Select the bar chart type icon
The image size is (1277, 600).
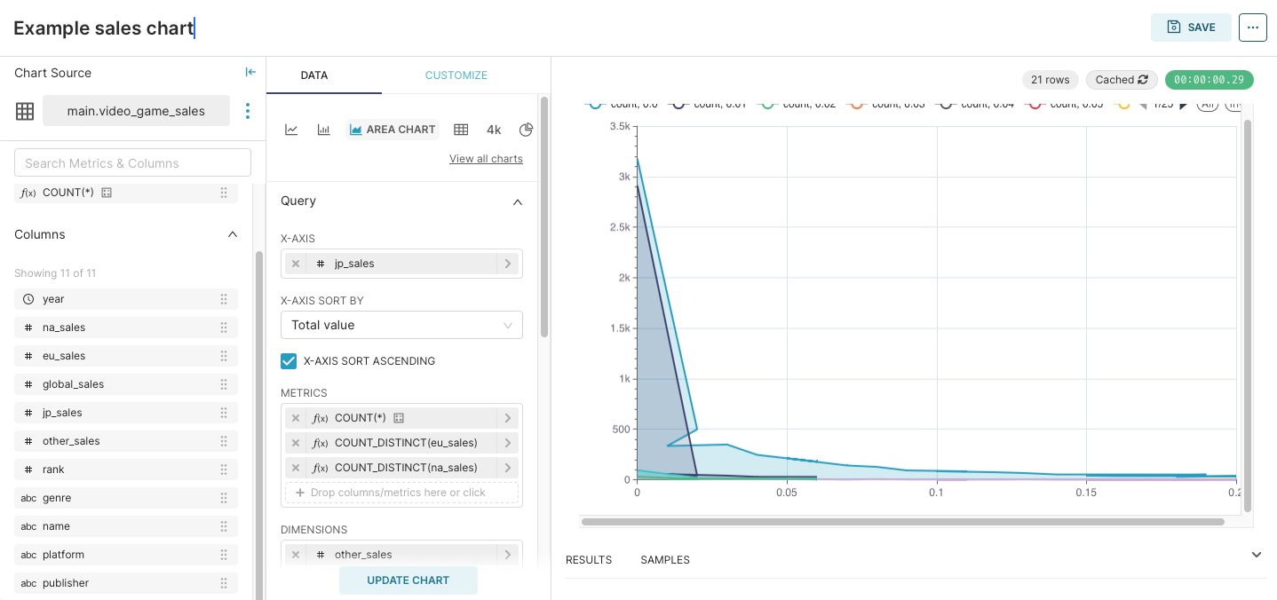click(324, 130)
